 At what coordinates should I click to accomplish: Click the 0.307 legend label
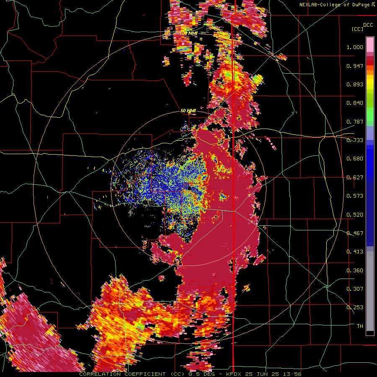355,289
